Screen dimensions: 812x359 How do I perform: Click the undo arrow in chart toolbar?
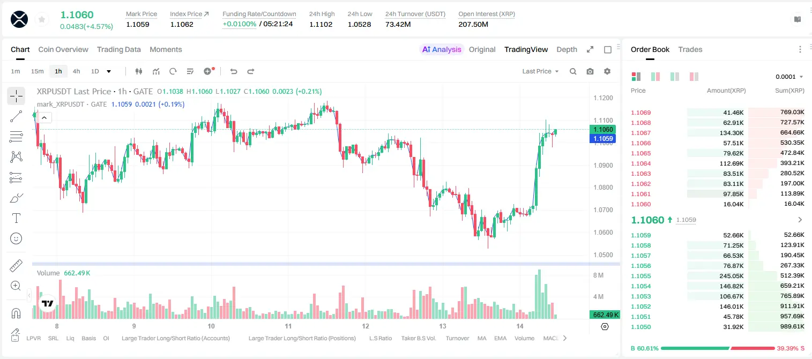click(234, 71)
